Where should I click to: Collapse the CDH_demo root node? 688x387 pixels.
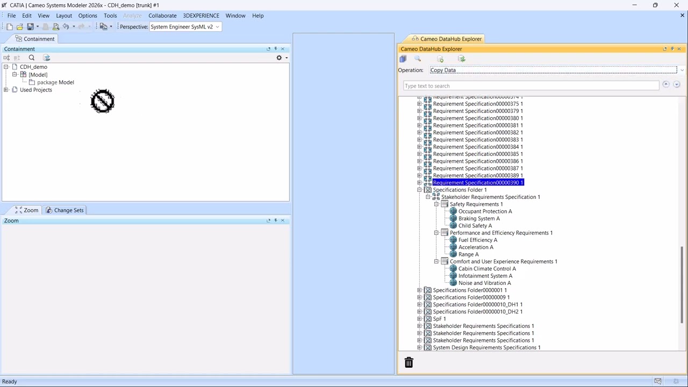pyautogui.click(x=6, y=67)
